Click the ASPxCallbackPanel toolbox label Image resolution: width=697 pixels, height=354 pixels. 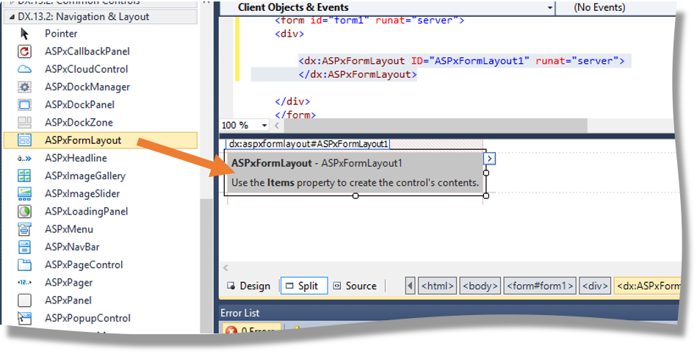pos(87,51)
